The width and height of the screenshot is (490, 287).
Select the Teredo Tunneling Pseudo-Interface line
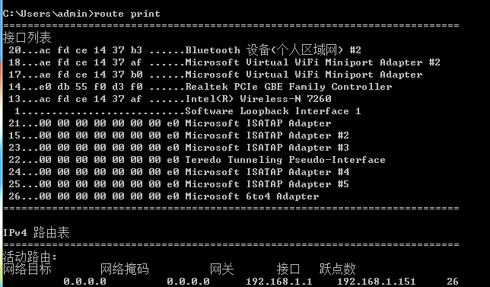(197, 160)
